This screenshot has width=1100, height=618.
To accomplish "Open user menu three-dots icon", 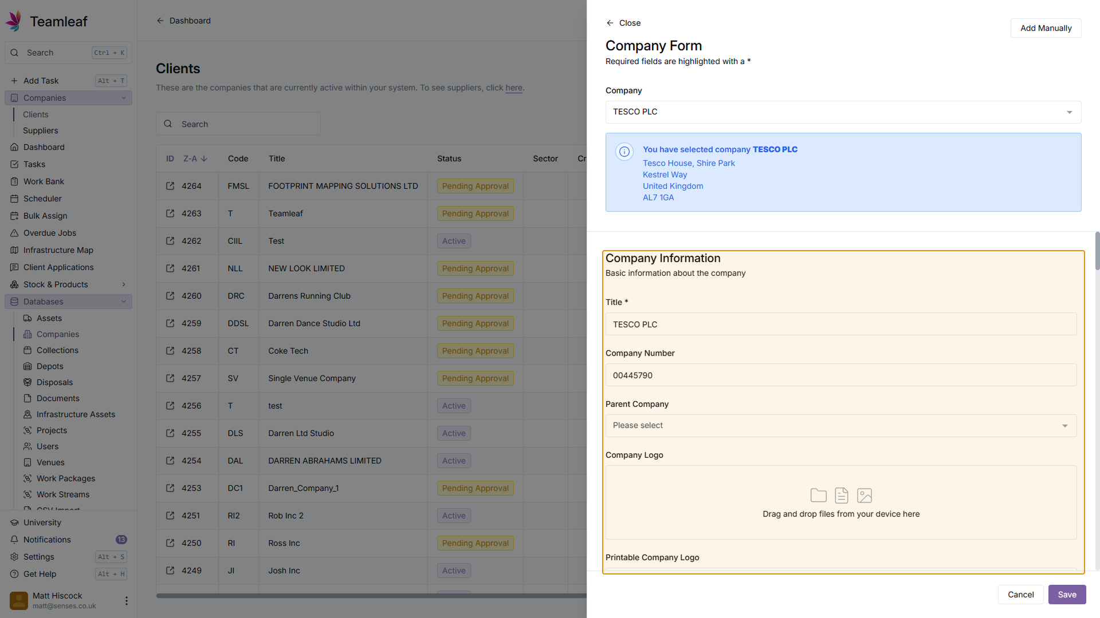I will click(127, 600).
